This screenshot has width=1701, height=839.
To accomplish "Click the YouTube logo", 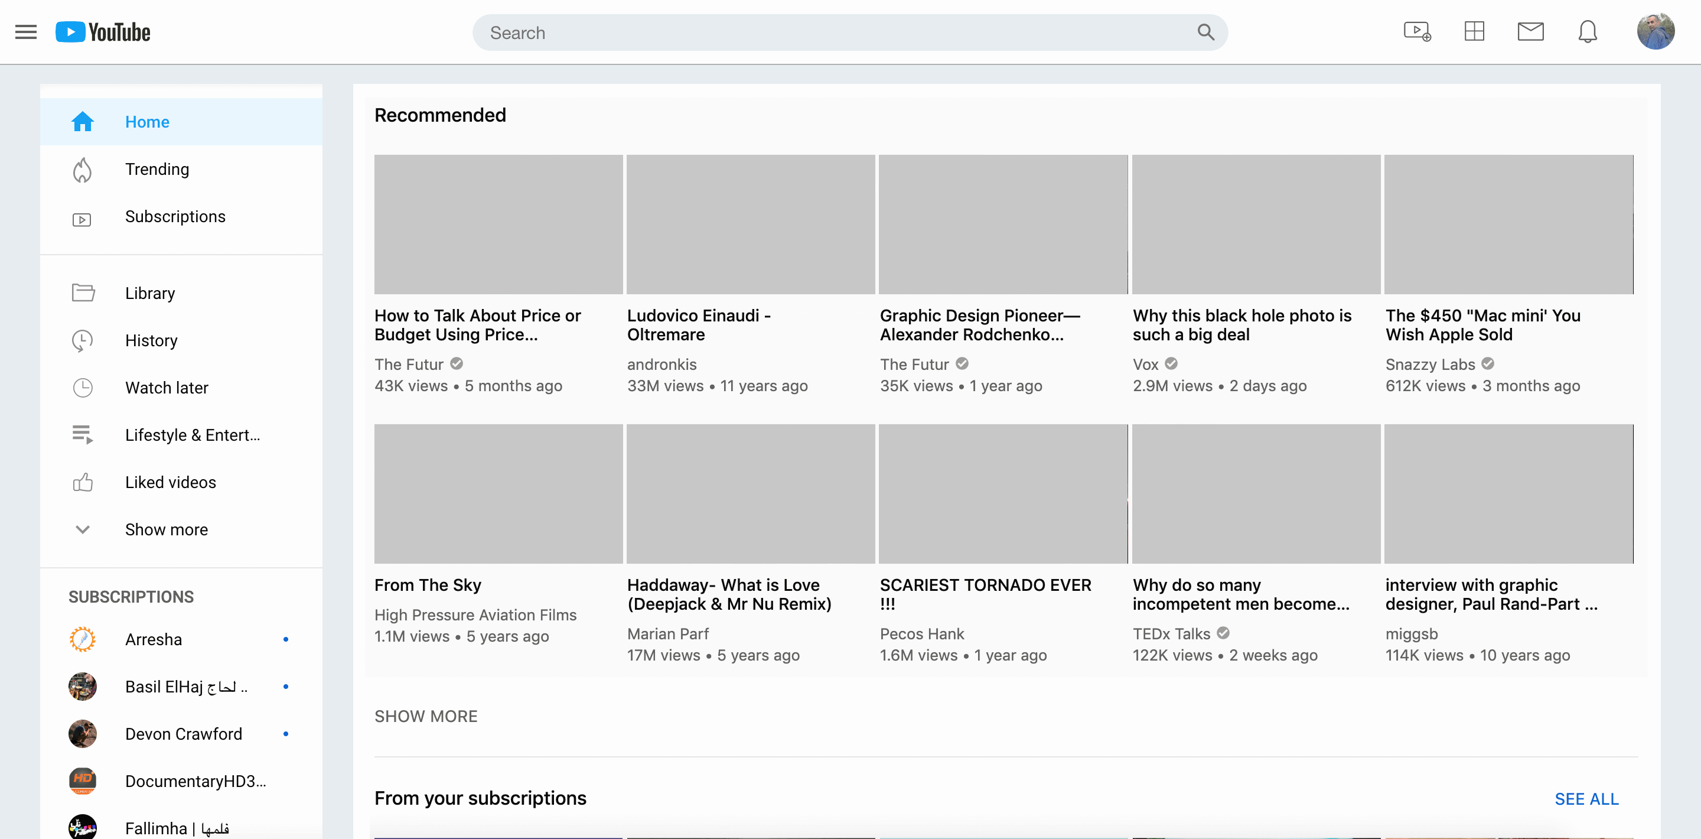I will pyautogui.click(x=103, y=32).
